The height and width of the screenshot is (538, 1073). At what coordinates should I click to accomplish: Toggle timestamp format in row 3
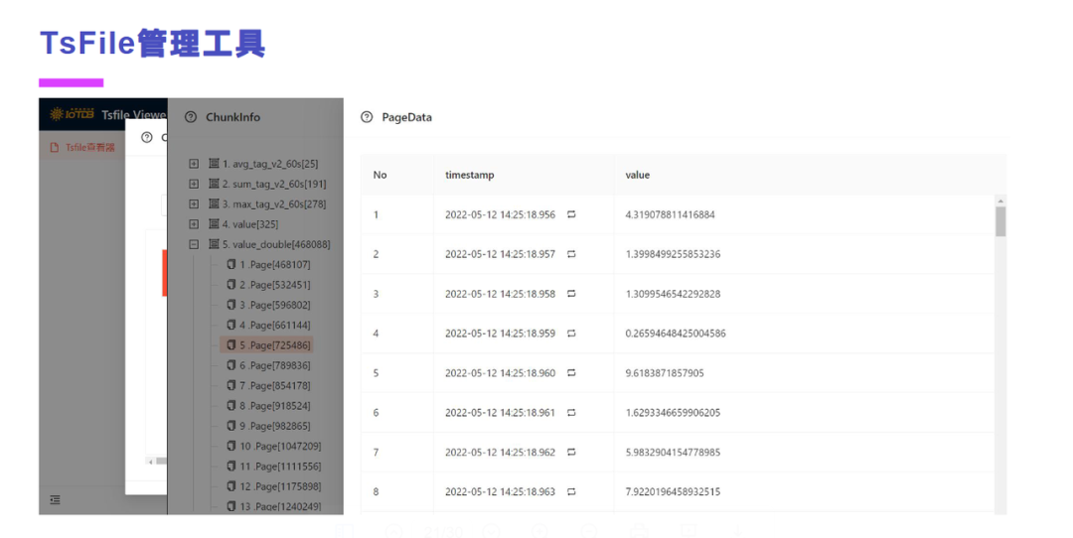pyautogui.click(x=571, y=294)
